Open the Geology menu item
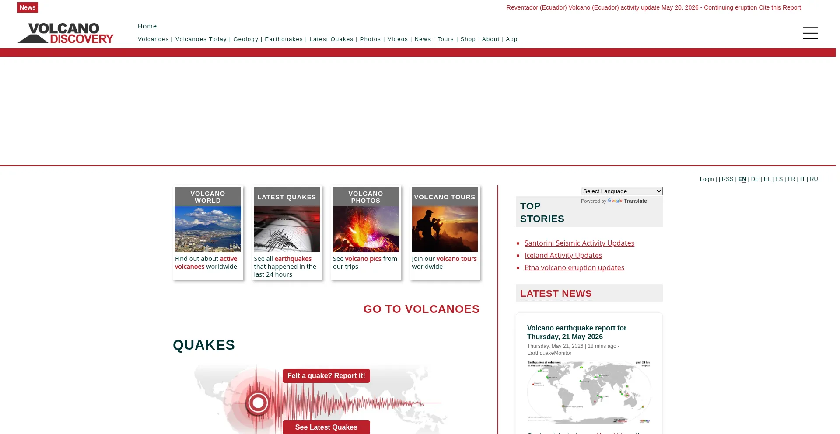Image resolution: width=840 pixels, height=434 pixels. point(246,39)
